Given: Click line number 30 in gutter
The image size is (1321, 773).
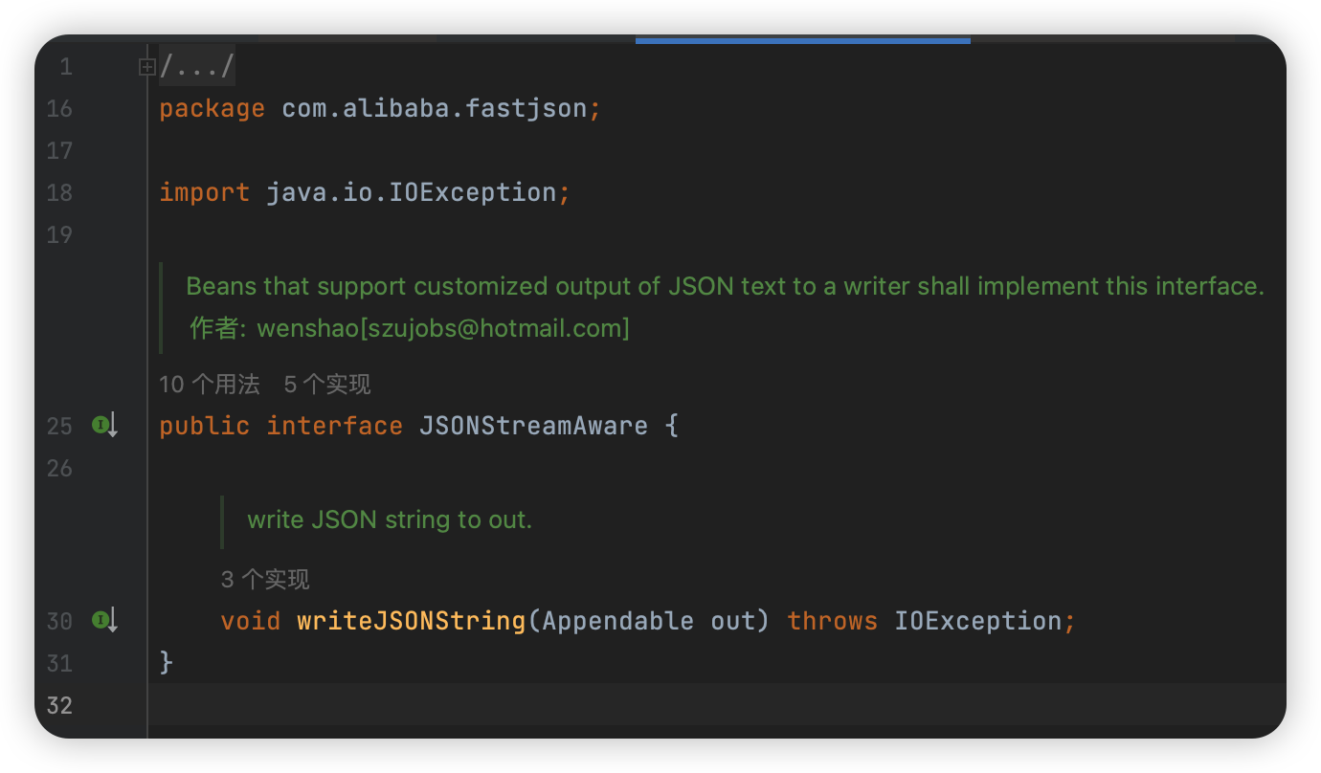Looking at the screenshot, I should (x=59, y=622).
